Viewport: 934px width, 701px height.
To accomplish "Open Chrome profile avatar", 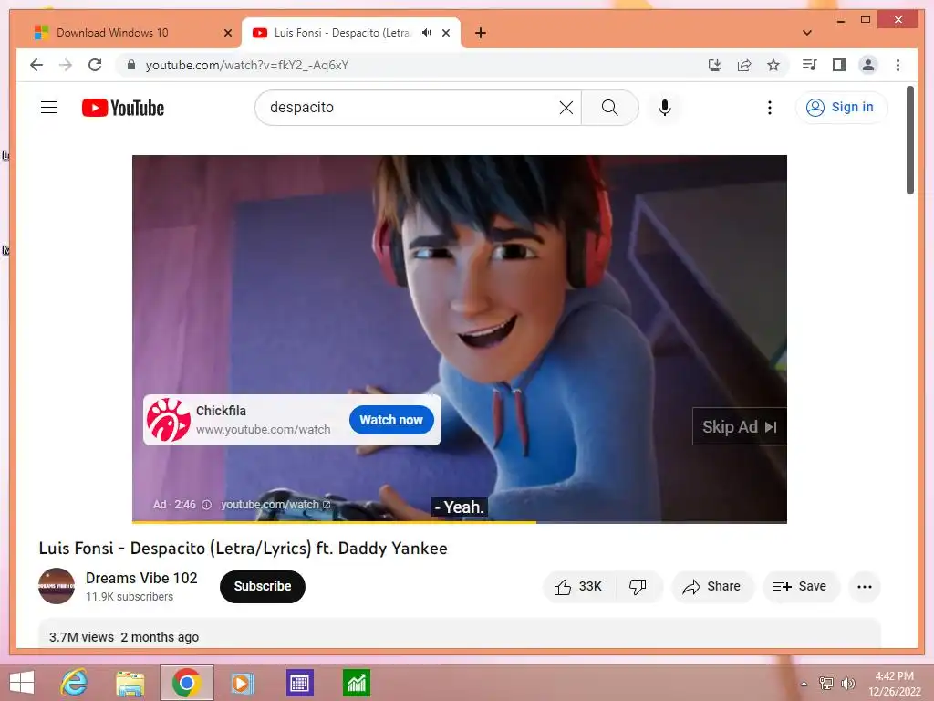I will 868,65.
